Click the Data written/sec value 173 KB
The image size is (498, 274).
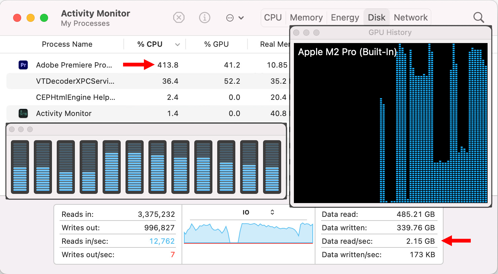(422, 255)
